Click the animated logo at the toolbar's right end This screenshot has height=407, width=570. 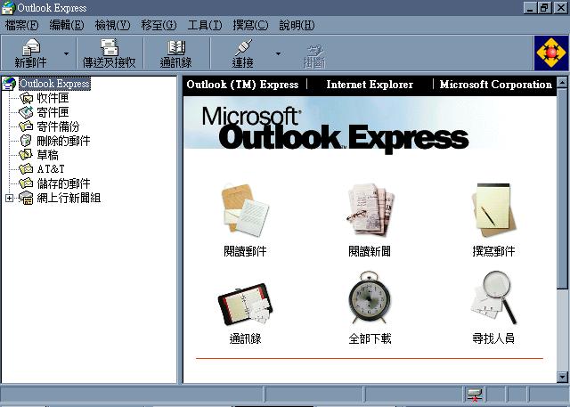[551, 53]
